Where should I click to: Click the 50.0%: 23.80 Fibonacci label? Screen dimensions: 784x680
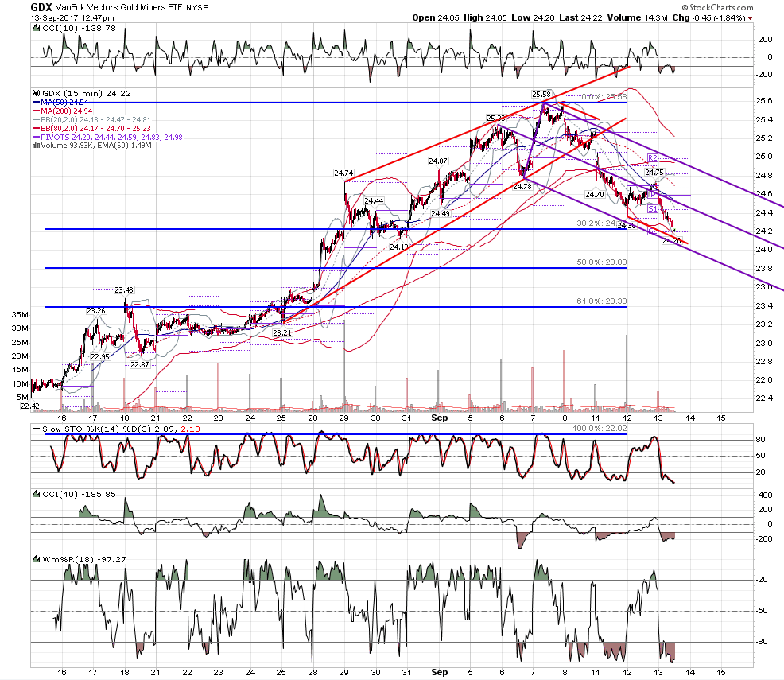pos(601,262)
